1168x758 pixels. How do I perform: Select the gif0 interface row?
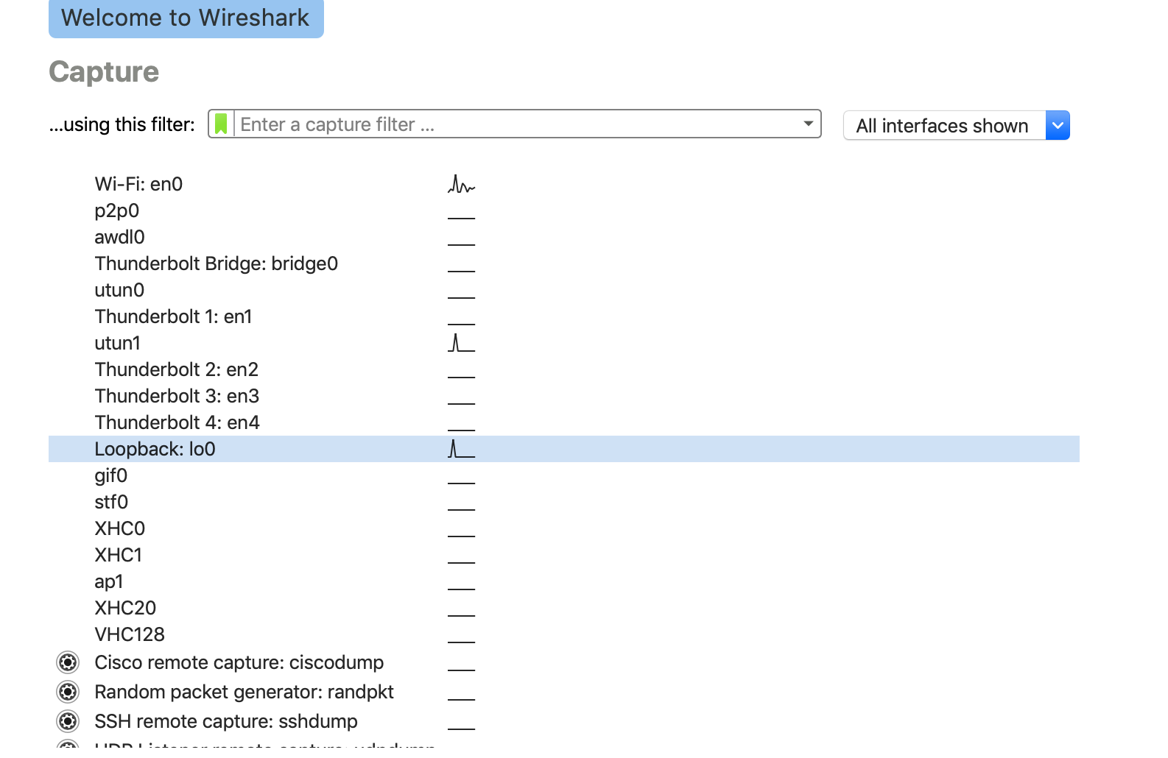click(x=110, y=475)
